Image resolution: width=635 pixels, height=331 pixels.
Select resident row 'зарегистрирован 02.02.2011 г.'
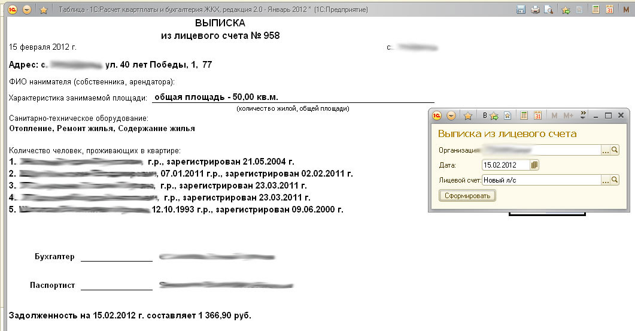point(288,174)
